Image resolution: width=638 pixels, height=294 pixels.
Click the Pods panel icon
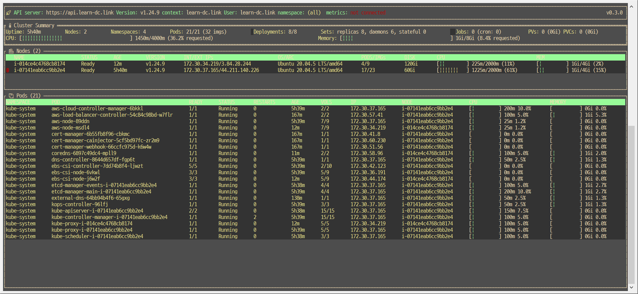click(x=11, y=96)
